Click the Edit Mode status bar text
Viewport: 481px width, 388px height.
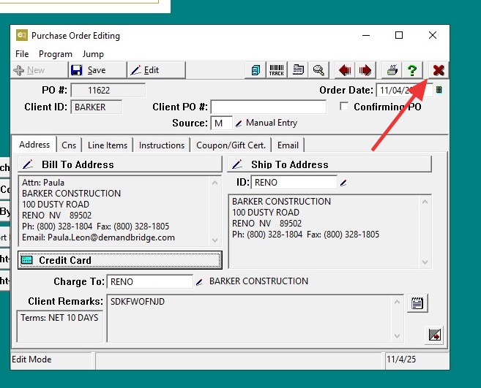pyautogui.click(x=31, y=360)
